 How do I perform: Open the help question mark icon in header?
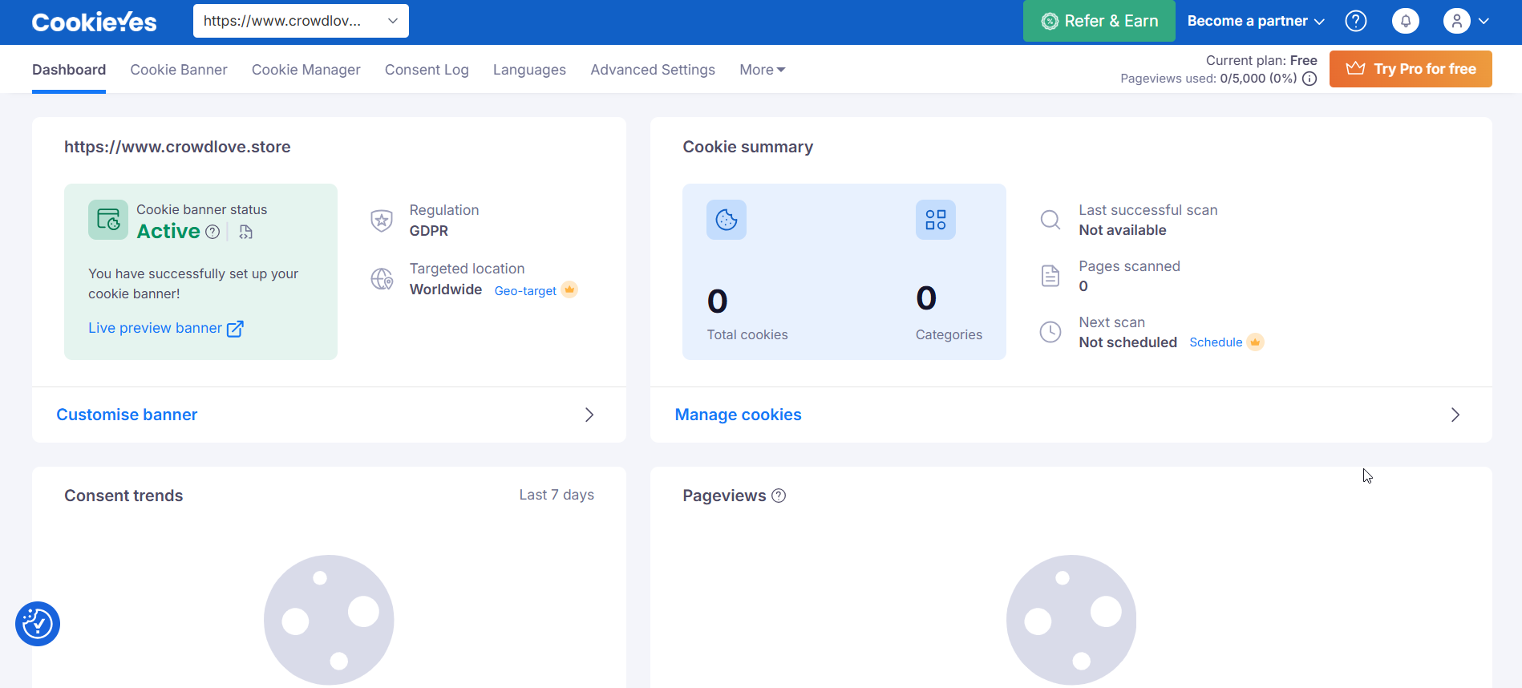pyautogui.click(x=1356, y=21)
